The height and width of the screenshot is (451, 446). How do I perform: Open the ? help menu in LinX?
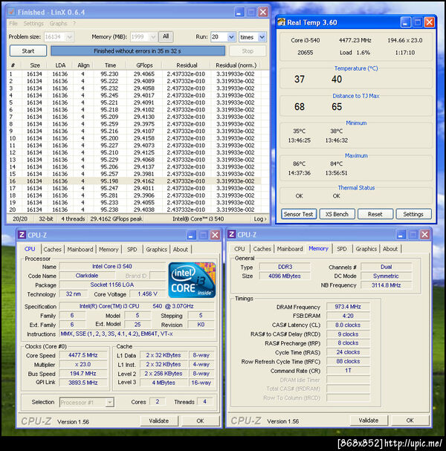(x=74, y=24)
